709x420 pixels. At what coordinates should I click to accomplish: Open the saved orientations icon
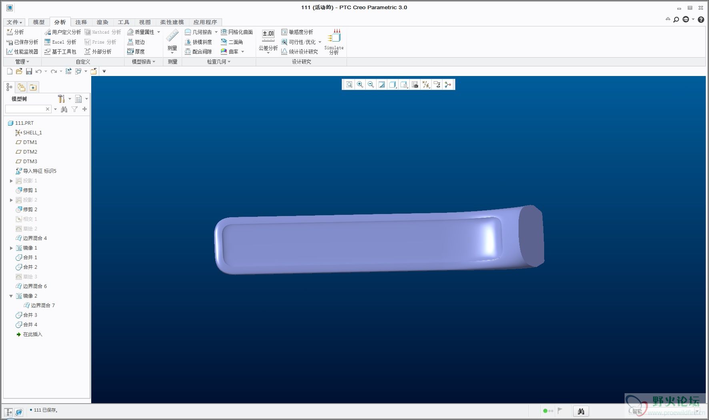(404, 84)
